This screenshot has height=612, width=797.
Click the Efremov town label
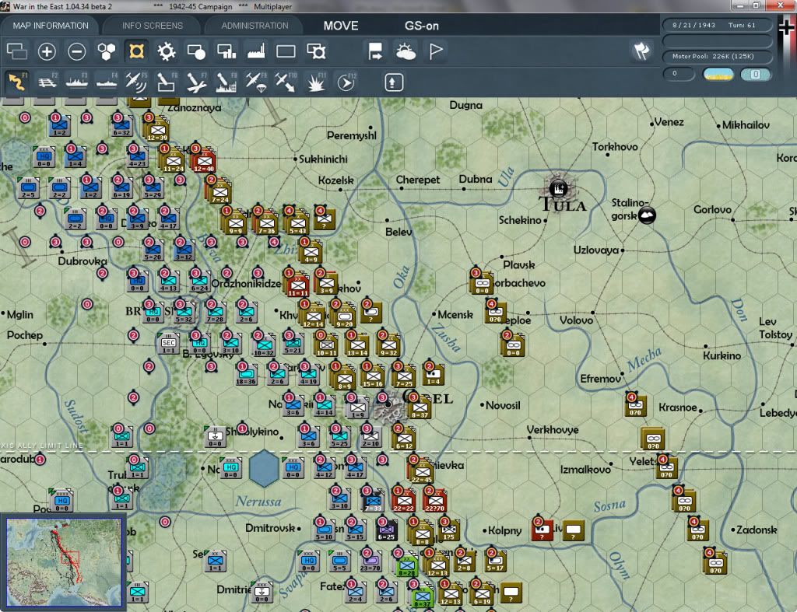click(600, 379)
